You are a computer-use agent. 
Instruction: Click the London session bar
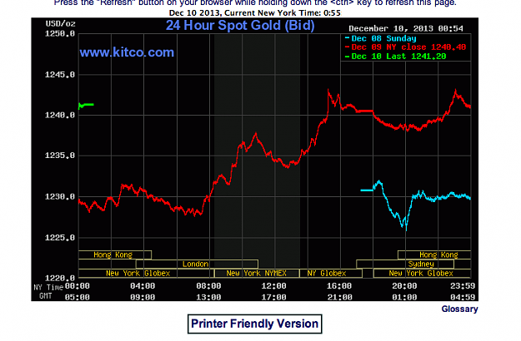(x=197, y=264)
